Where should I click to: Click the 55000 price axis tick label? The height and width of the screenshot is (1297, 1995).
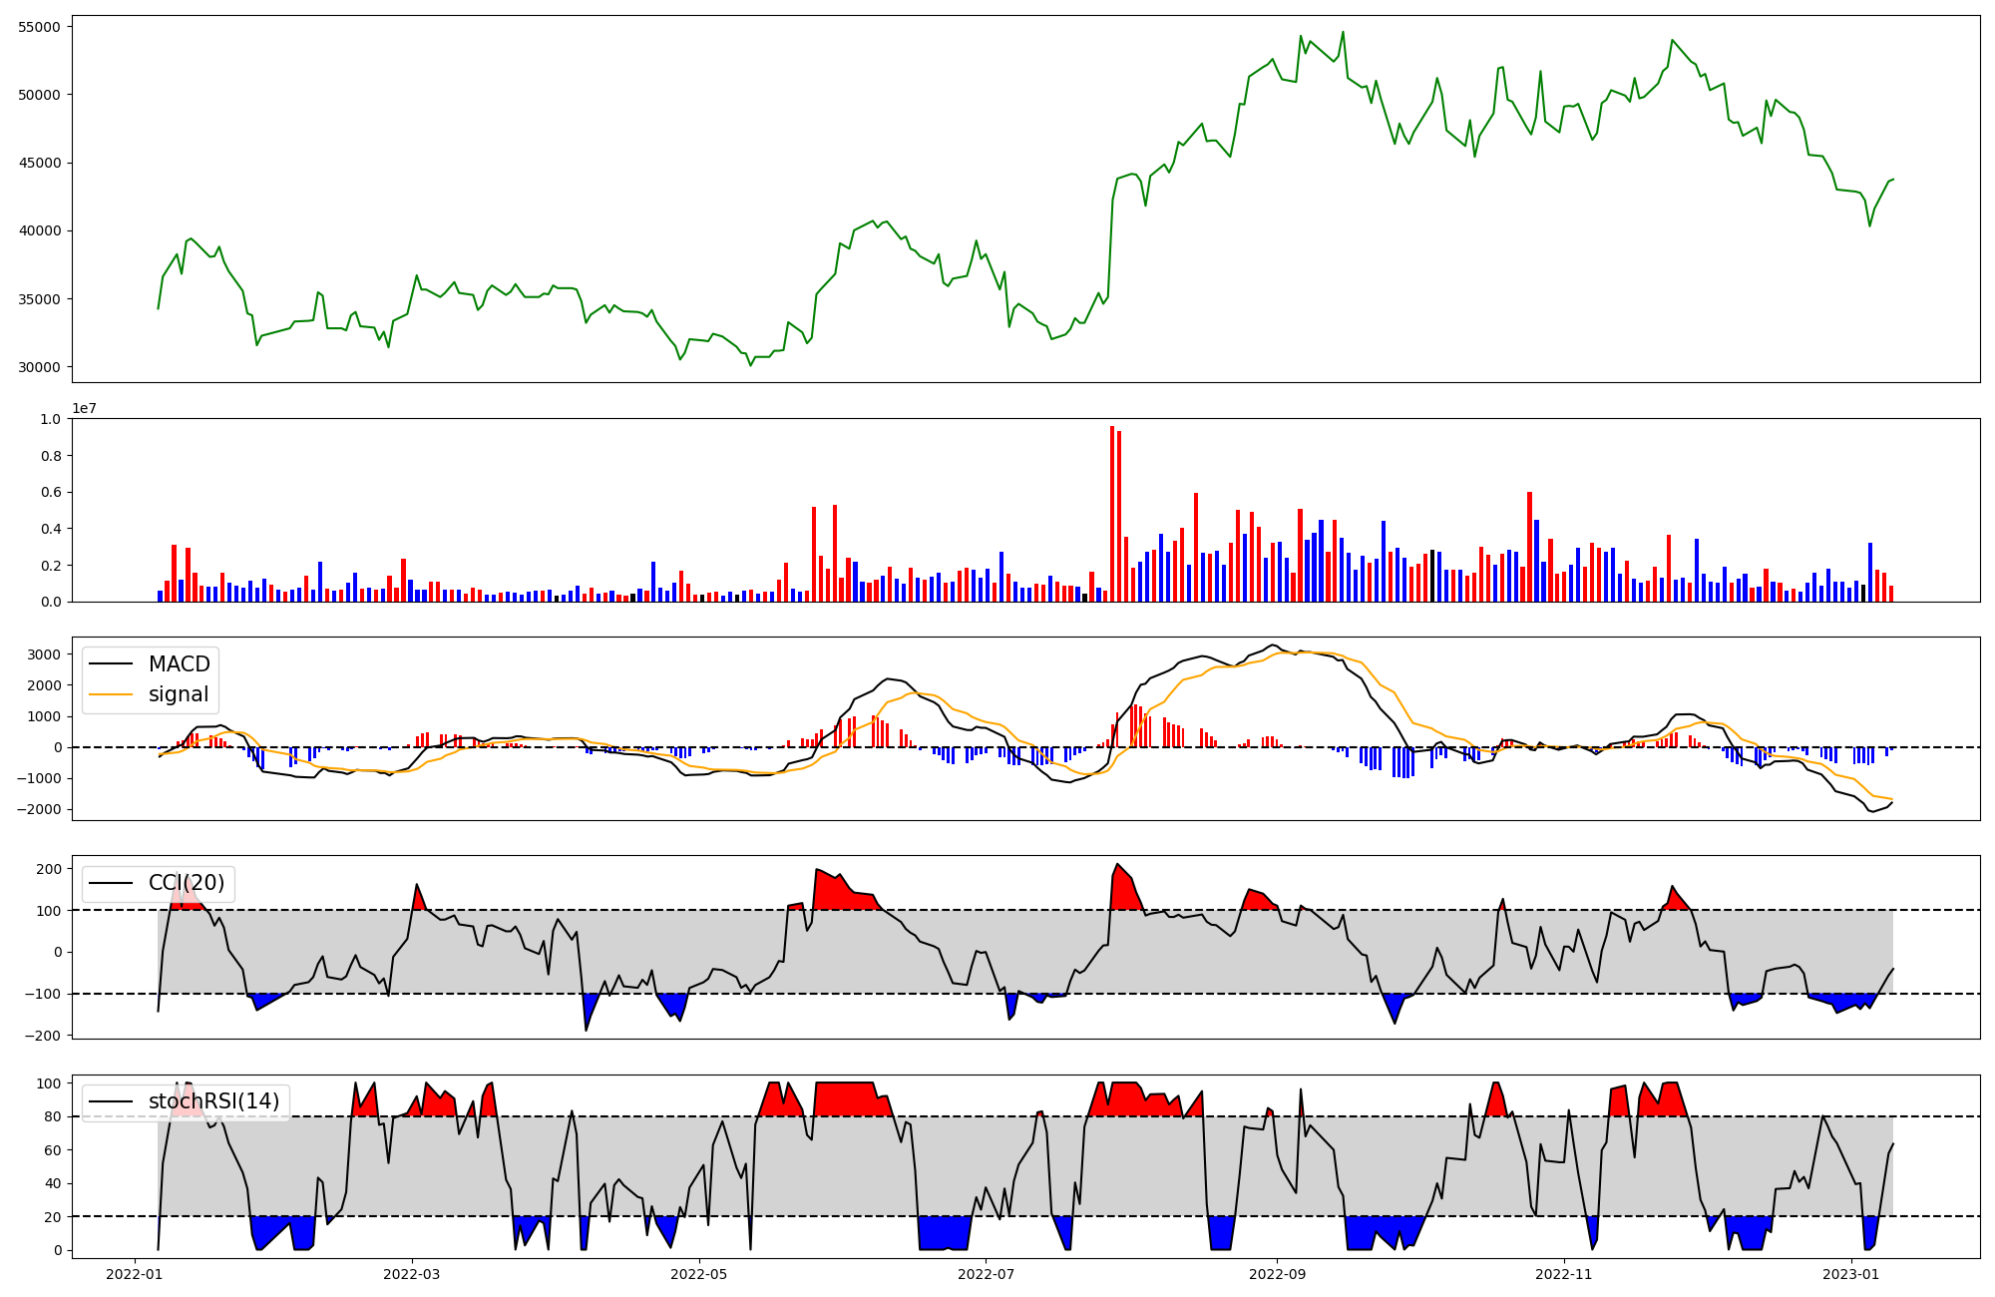coord(40,27)
